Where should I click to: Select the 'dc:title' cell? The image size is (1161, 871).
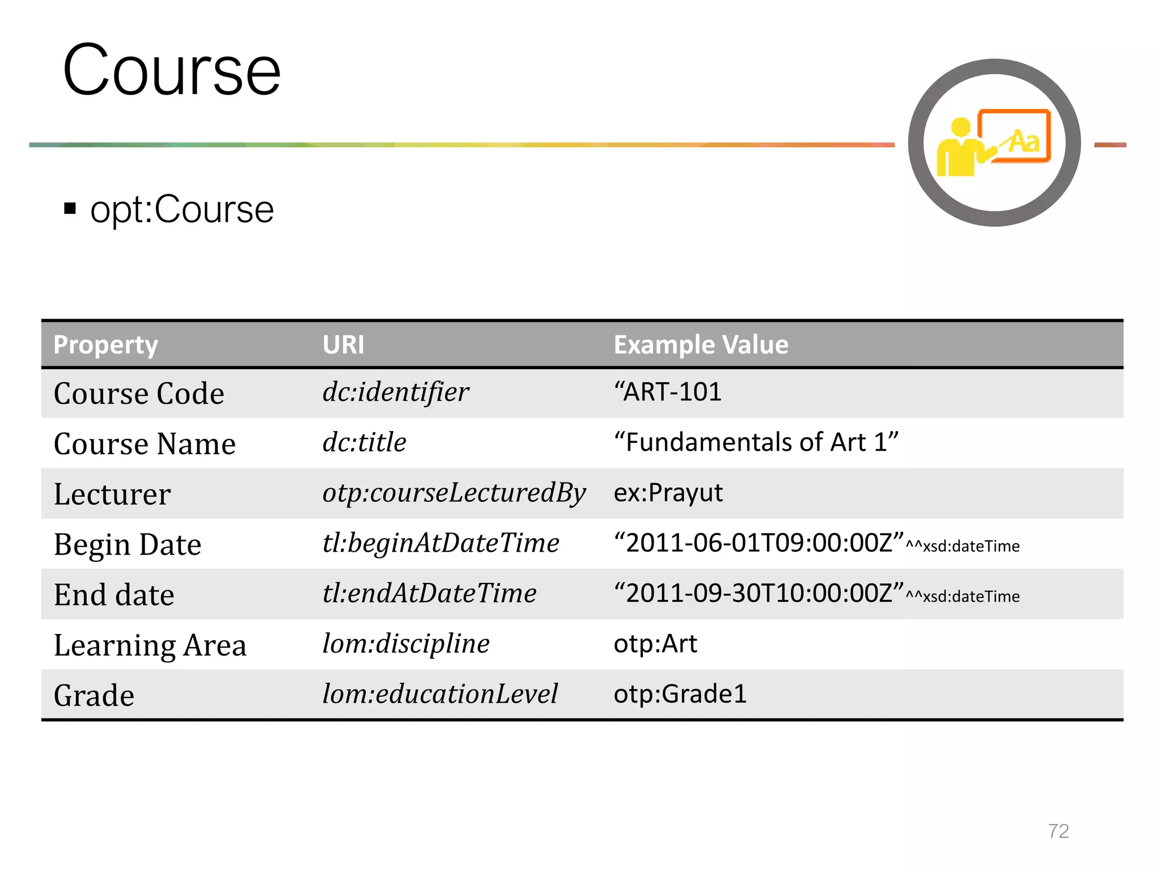click(365, 442)
